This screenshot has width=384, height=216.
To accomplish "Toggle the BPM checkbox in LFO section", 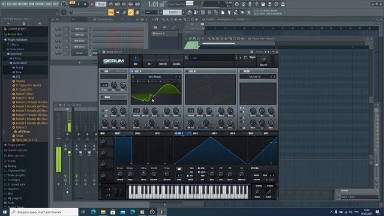I will click(x=199, y=168).
